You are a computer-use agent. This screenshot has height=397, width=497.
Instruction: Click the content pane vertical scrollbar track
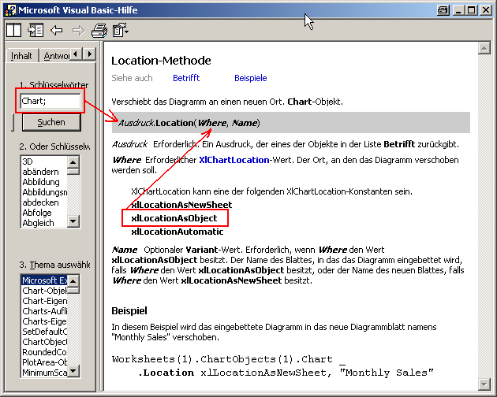pyautogui.click(x=484, y=217)
